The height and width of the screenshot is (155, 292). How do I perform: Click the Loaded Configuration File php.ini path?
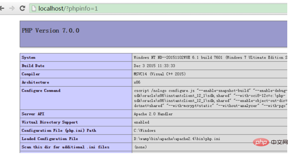[x=177, y=138]
